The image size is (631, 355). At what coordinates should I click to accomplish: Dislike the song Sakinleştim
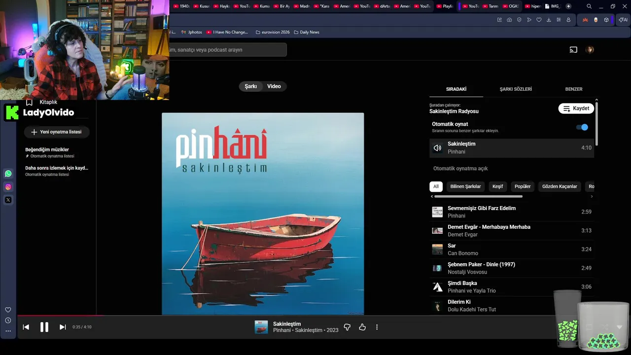tap(347, 327)
